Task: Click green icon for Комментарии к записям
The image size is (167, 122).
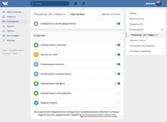Action: [36, 45]
